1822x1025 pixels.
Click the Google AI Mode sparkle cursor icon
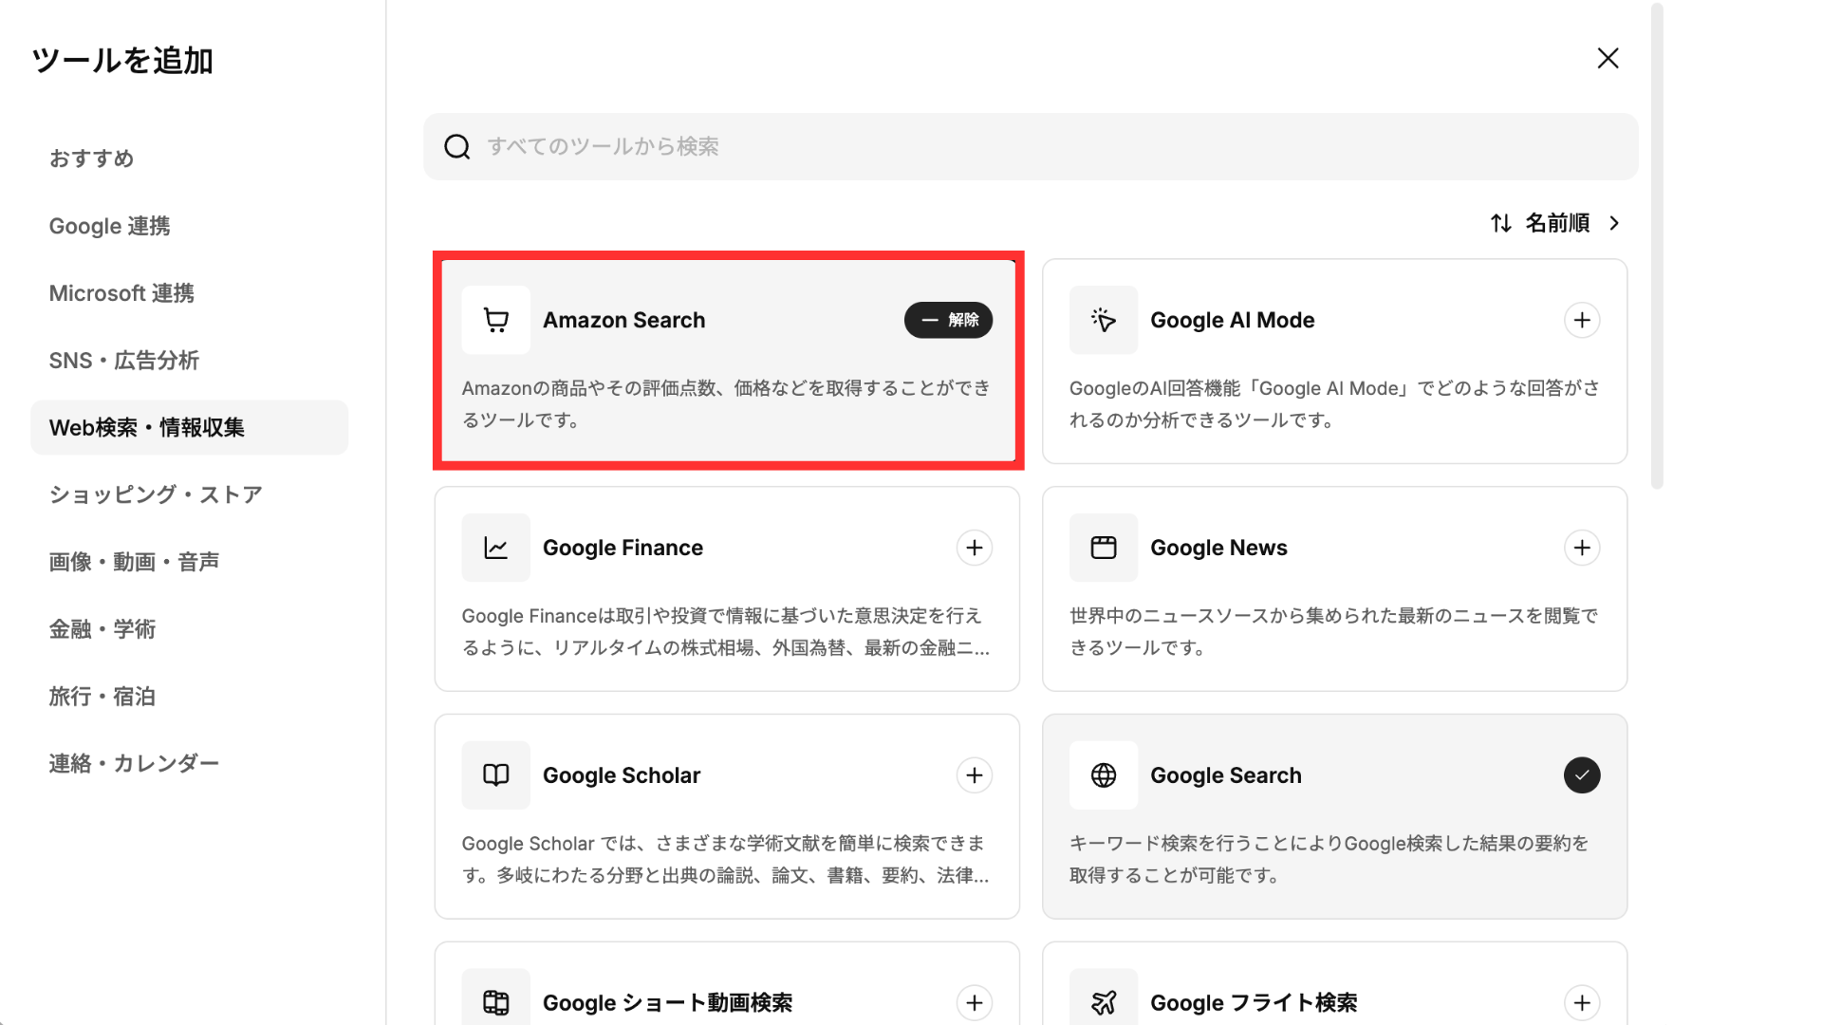point(1103,320)
